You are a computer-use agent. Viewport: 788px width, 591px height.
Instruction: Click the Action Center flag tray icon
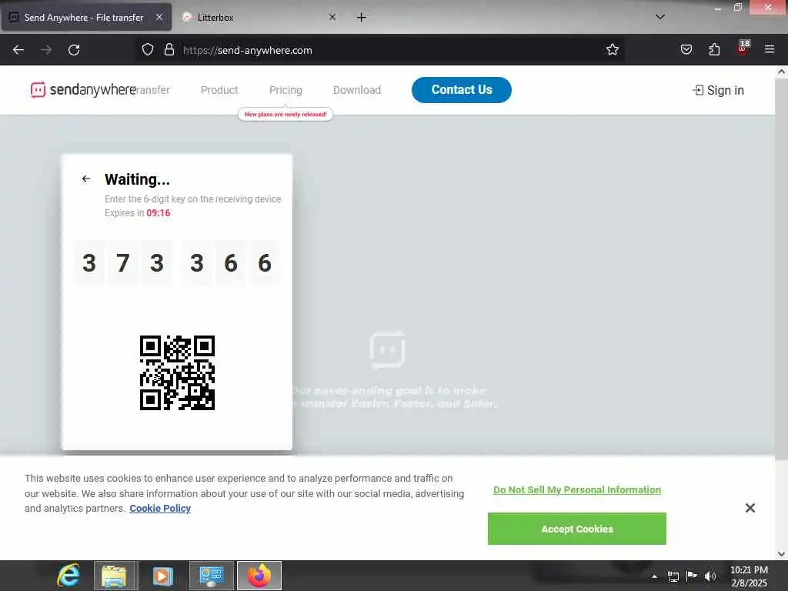point(692,576)
